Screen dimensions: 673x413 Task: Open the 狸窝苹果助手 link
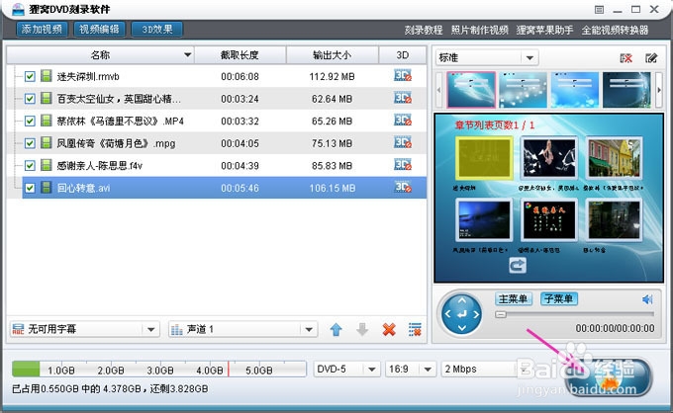click(544, 30)
